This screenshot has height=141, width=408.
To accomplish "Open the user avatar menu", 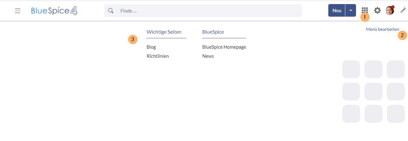I will (390, 10).
